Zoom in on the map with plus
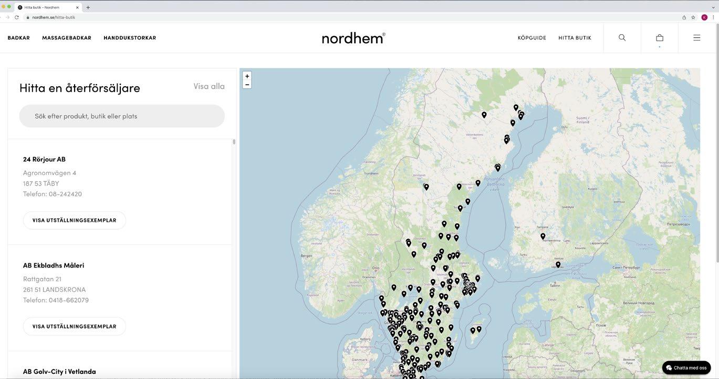 tap(247, 76)
